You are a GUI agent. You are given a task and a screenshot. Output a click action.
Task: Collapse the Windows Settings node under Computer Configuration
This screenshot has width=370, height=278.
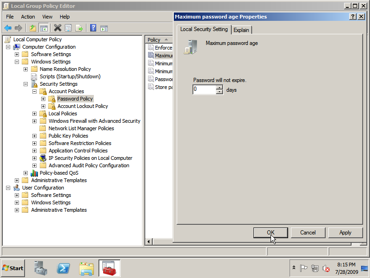(17, 62)
